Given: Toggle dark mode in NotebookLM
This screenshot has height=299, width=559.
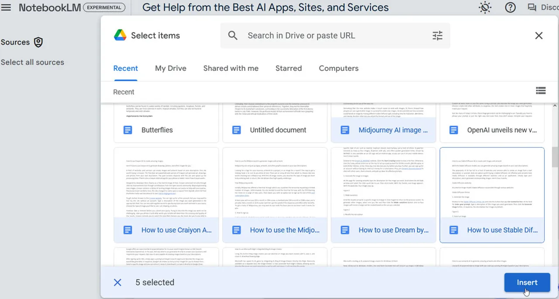Looking at the screenshot, I should click(x=485, y=7).
